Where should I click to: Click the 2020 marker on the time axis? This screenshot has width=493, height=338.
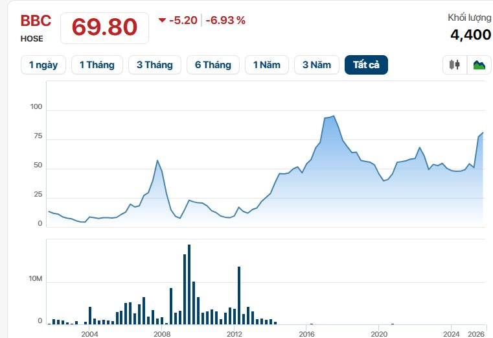coord(378,334)
